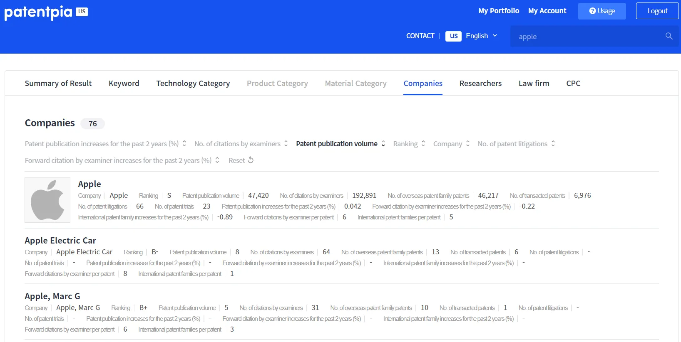Click the Reset sort button

(241, 160)
